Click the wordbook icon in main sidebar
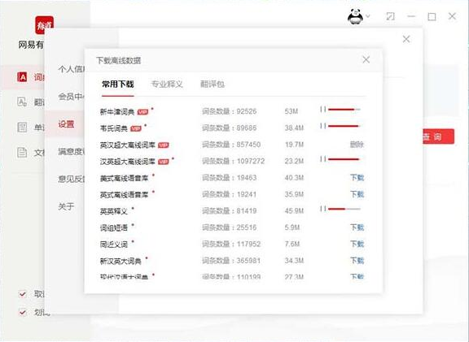This screenshot has width=469, height=342. [x=22, y=128]
